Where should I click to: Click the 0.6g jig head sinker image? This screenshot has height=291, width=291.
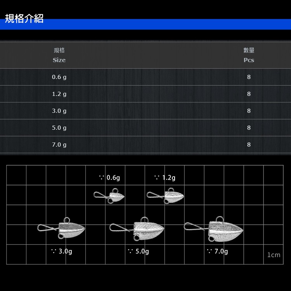coord(110,196)
